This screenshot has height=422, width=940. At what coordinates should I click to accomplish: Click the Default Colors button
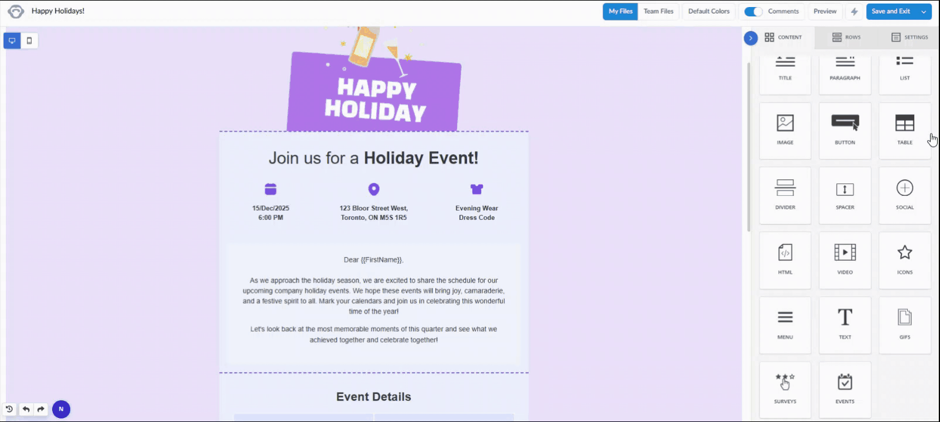(709, 11)
